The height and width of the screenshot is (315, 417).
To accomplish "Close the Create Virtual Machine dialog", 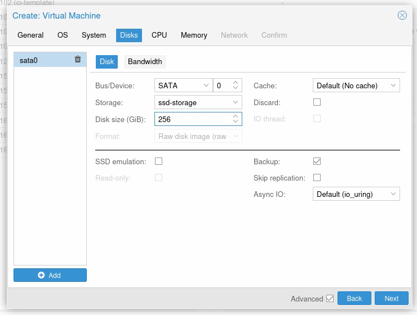I will 402,15.
